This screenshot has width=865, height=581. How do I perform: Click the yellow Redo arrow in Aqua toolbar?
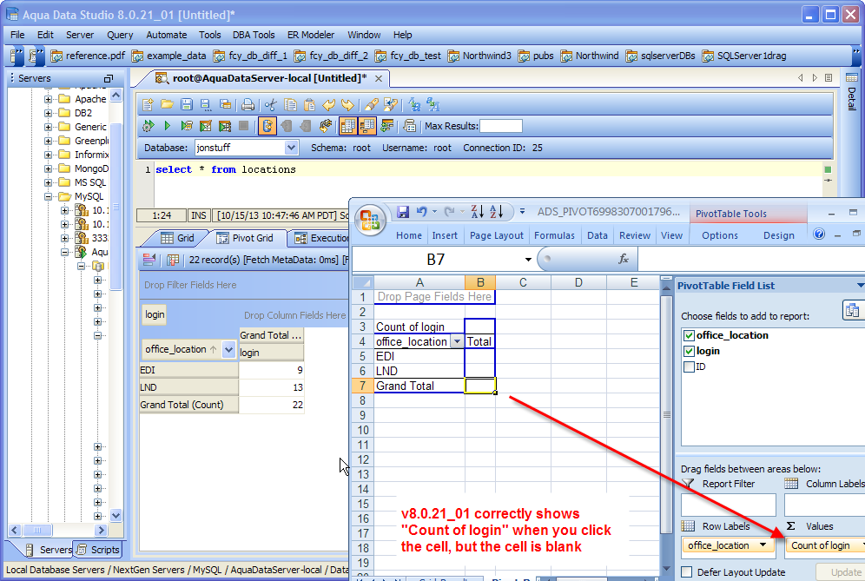click(347, 105)
